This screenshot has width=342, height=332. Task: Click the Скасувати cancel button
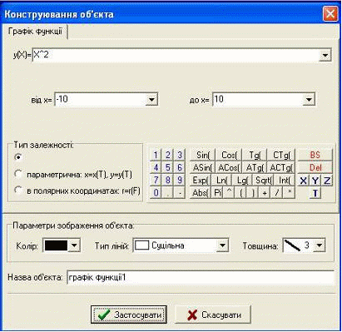tap(213, 315)
